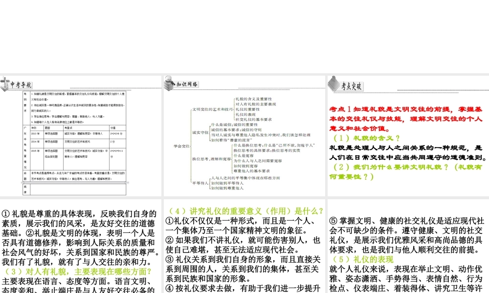
Task: Select paragraph ⑤掌握文明、健康的社交礼仪
Action: (407, 235)
